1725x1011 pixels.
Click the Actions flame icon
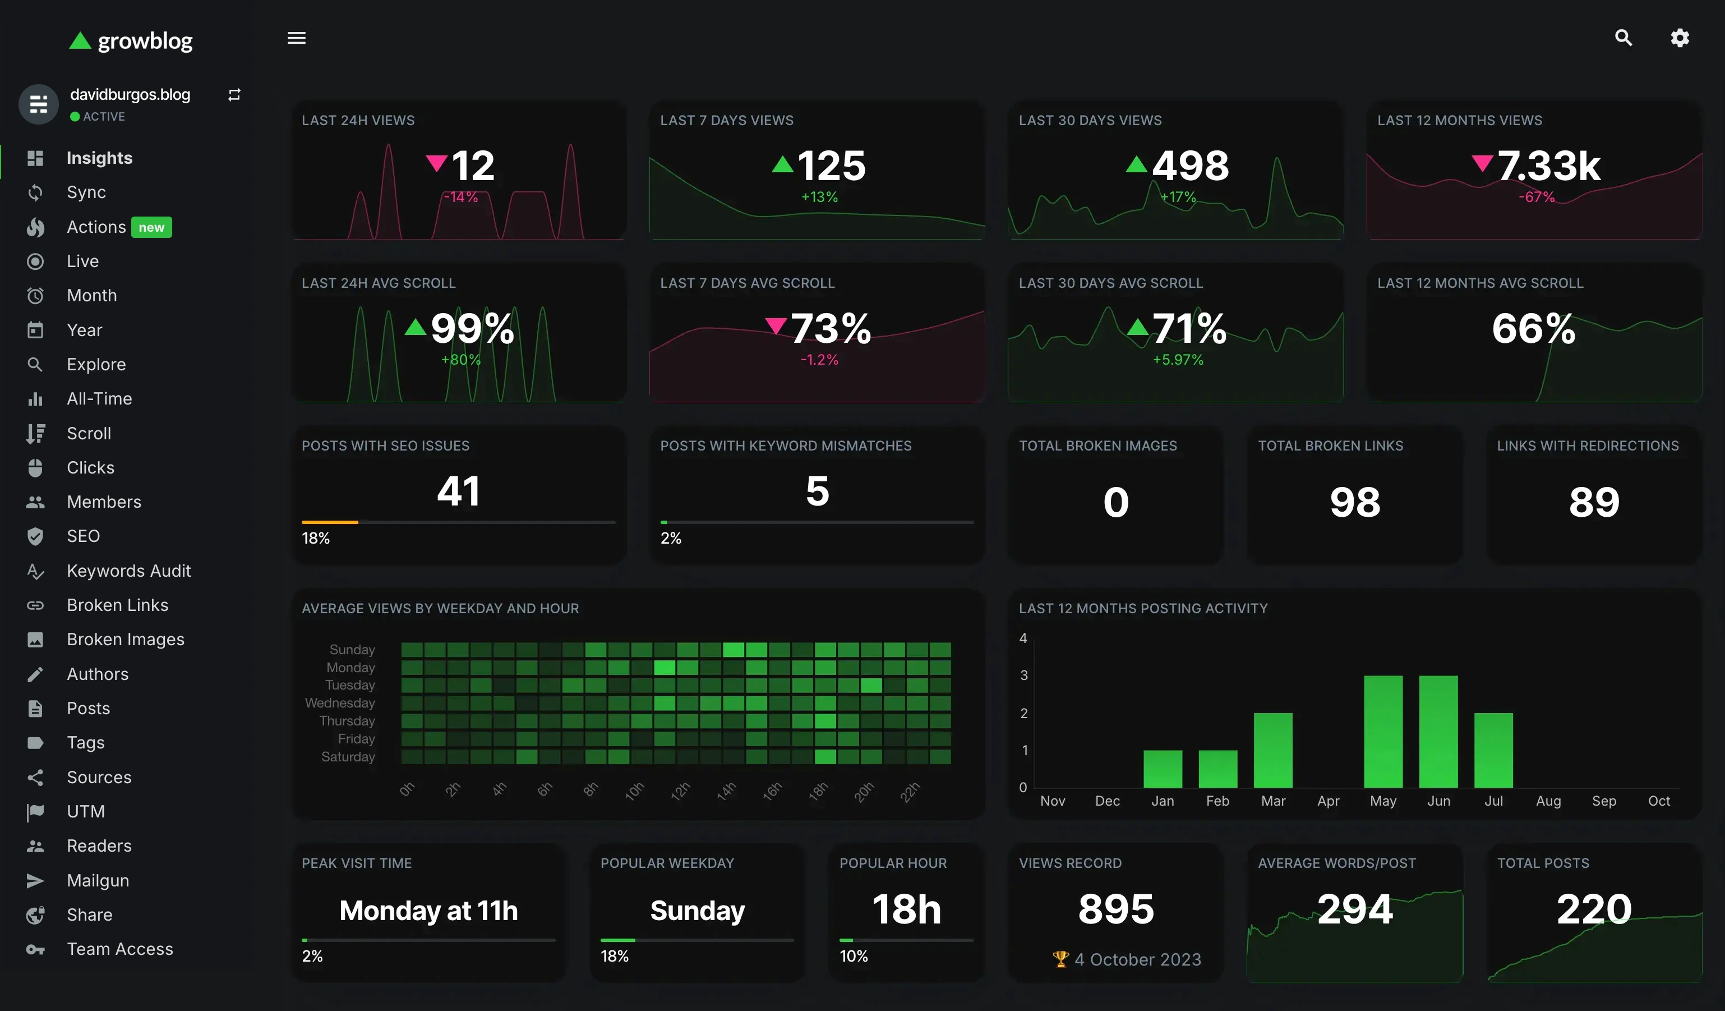35,227
